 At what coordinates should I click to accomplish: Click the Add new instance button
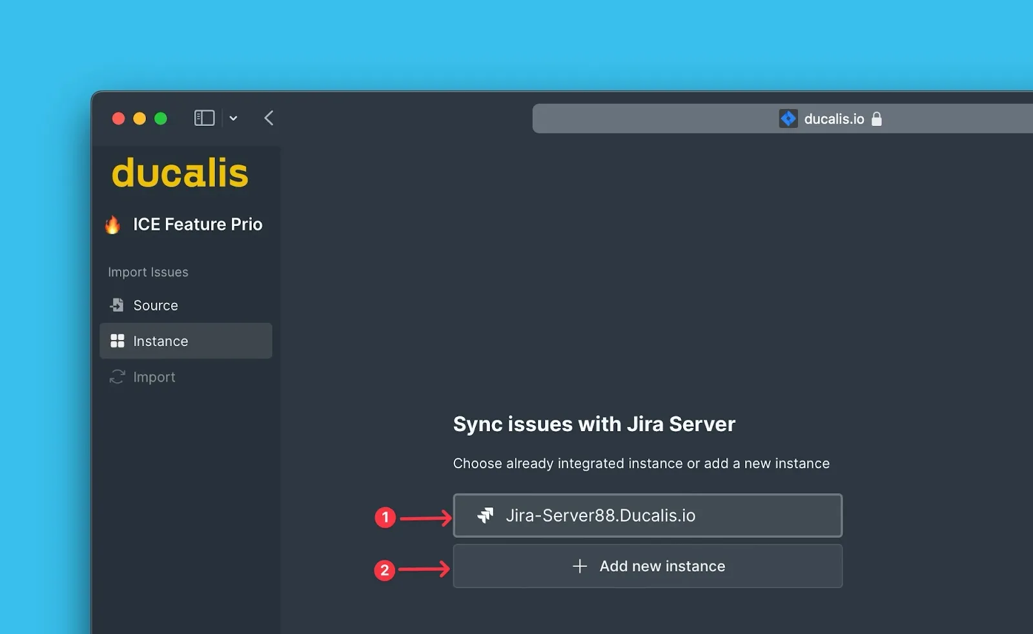648,566
